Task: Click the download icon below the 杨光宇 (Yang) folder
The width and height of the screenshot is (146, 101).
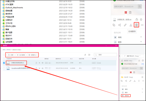Action: [134, 81]
